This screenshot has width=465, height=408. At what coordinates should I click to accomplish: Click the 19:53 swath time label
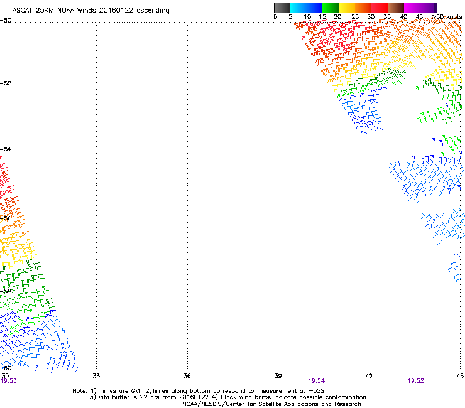[9, 381]
